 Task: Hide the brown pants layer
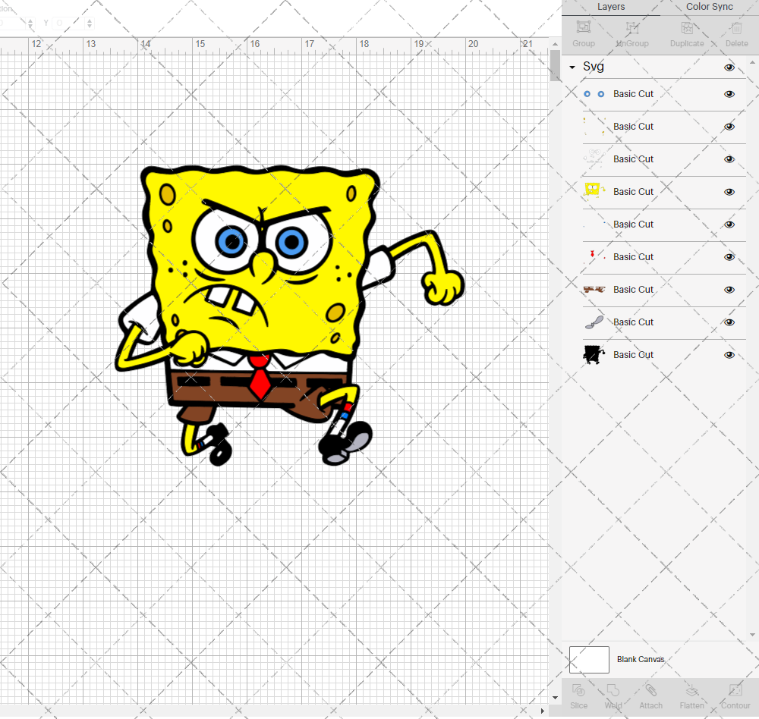(x=729, y=290)
